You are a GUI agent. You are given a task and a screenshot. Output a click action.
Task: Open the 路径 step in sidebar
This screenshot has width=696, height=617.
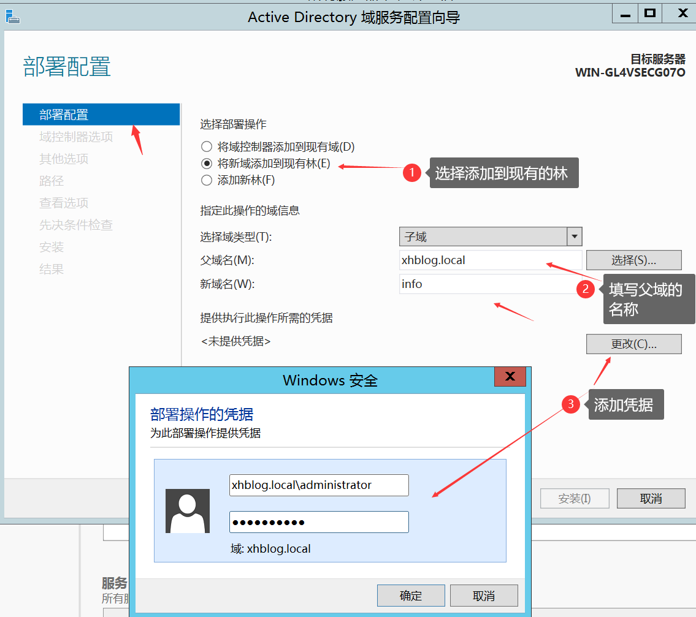[51, 181]
